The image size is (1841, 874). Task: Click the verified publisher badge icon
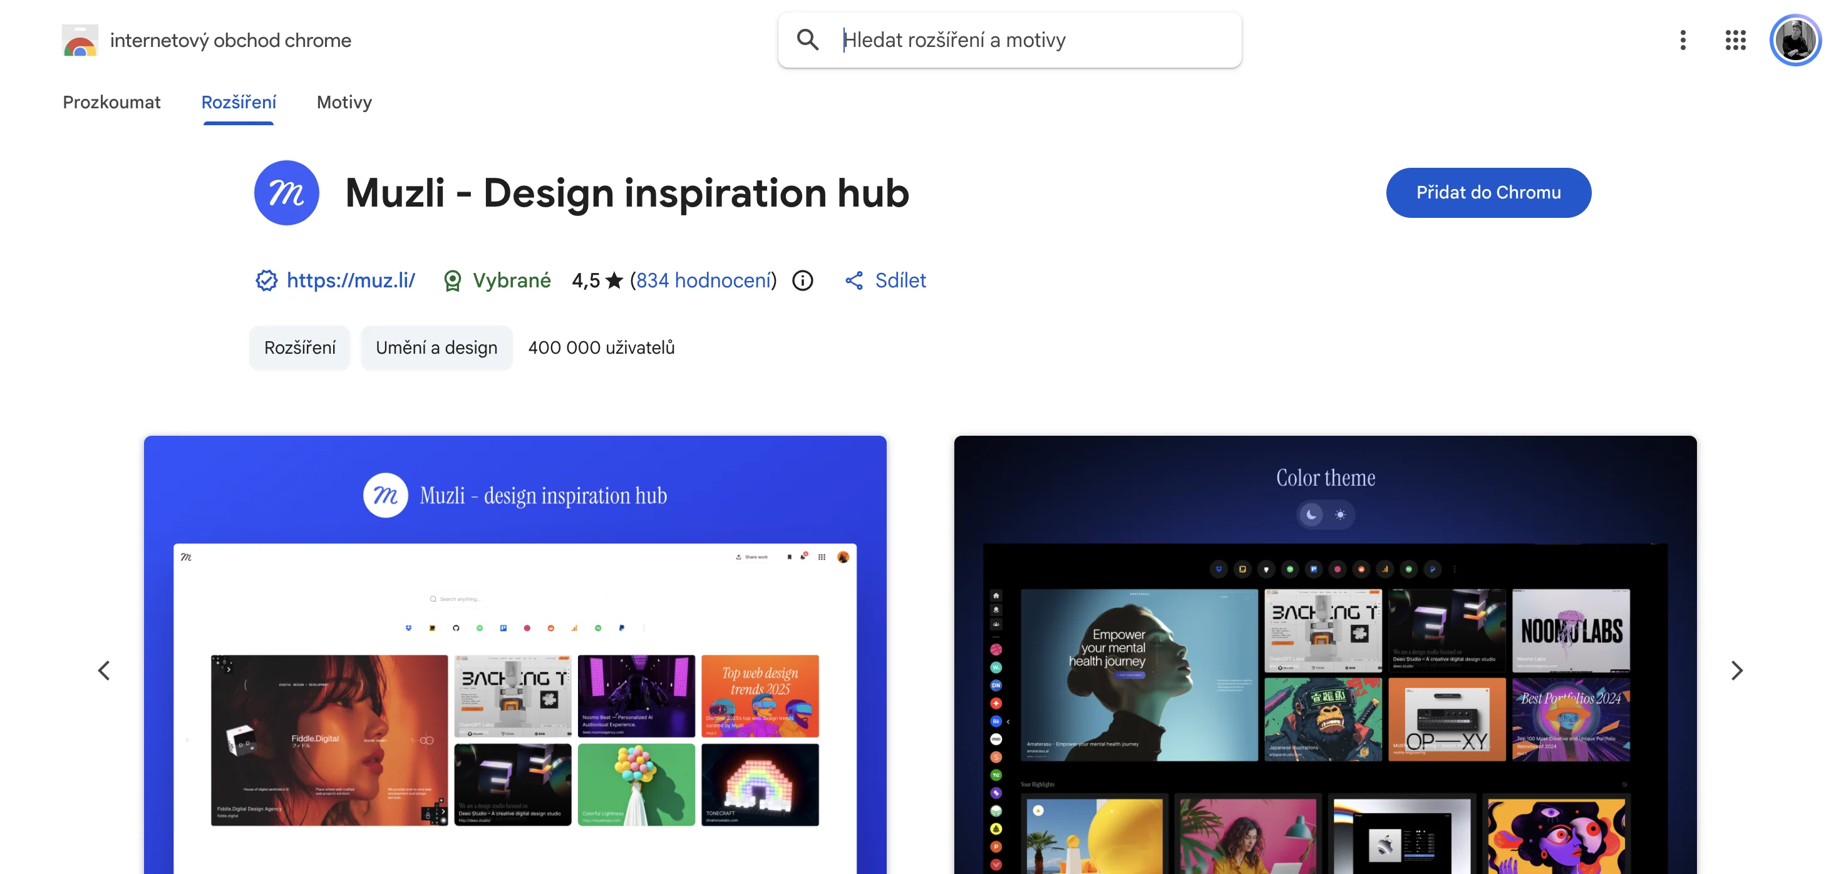267,281
